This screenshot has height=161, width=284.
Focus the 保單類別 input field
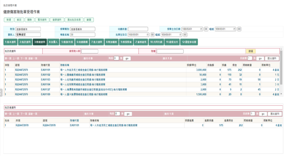click(x=83, y=29)
